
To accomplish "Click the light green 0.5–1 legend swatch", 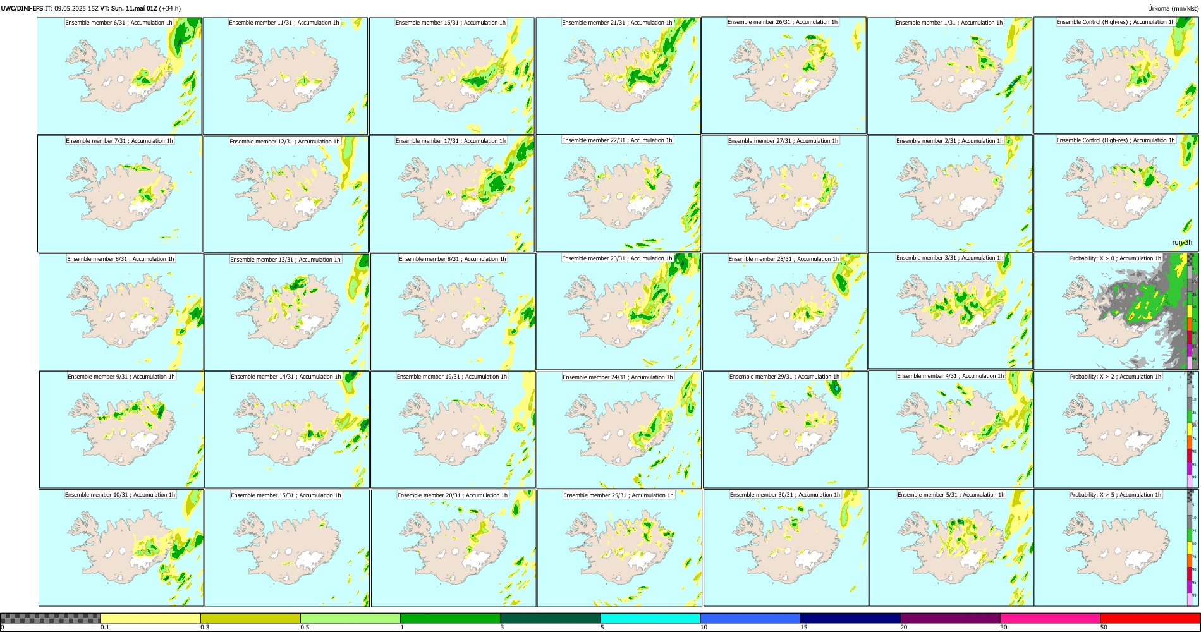I will click(x=350, y=618).
